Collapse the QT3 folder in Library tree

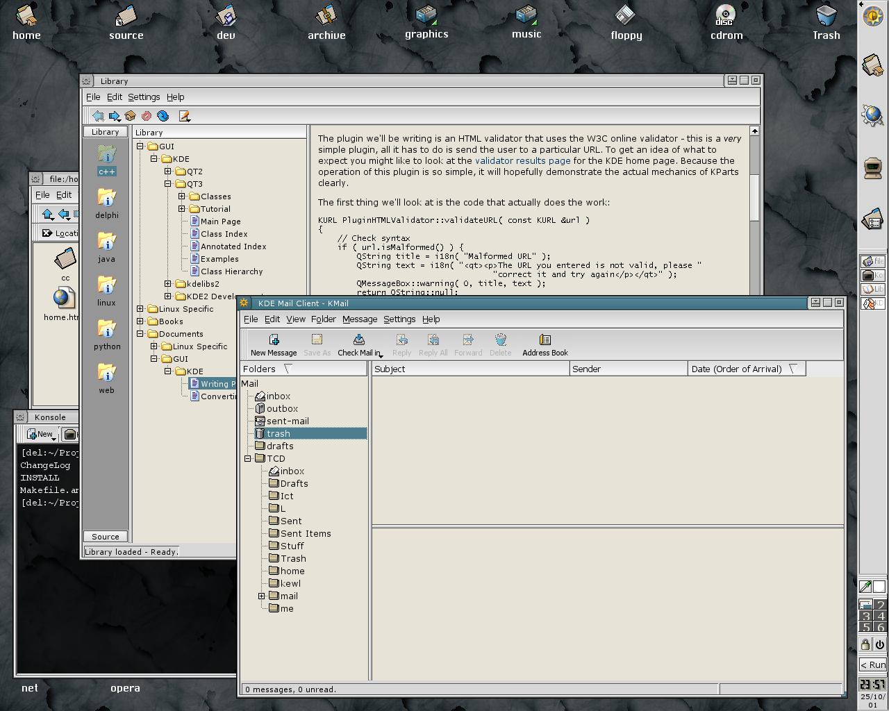point(168,184)
